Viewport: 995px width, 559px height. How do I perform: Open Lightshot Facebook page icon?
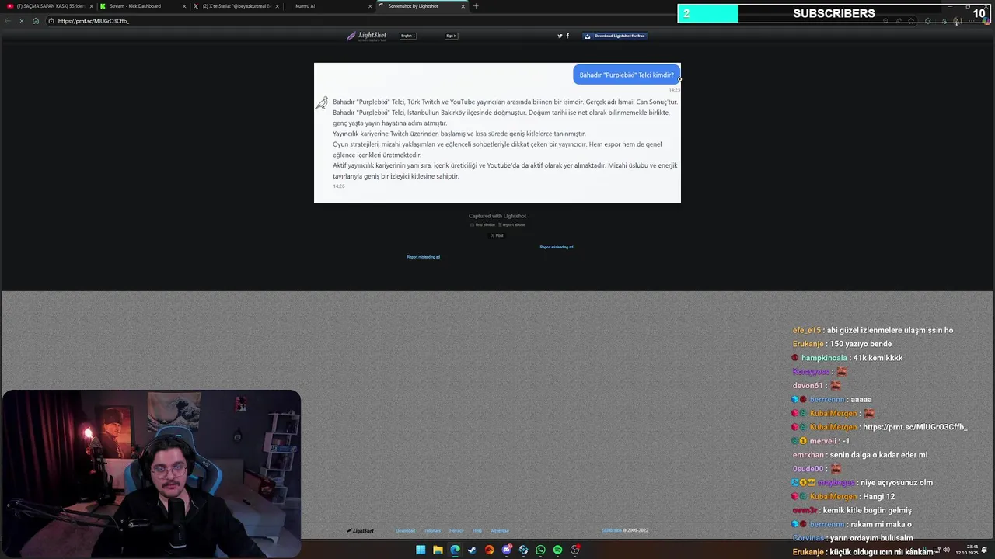click(567, 36)
